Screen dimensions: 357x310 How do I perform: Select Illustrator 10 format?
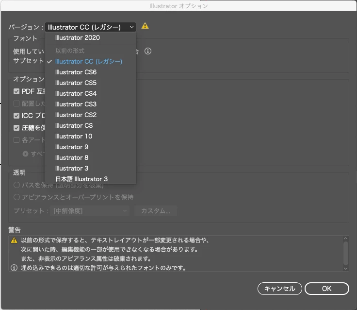91,137
